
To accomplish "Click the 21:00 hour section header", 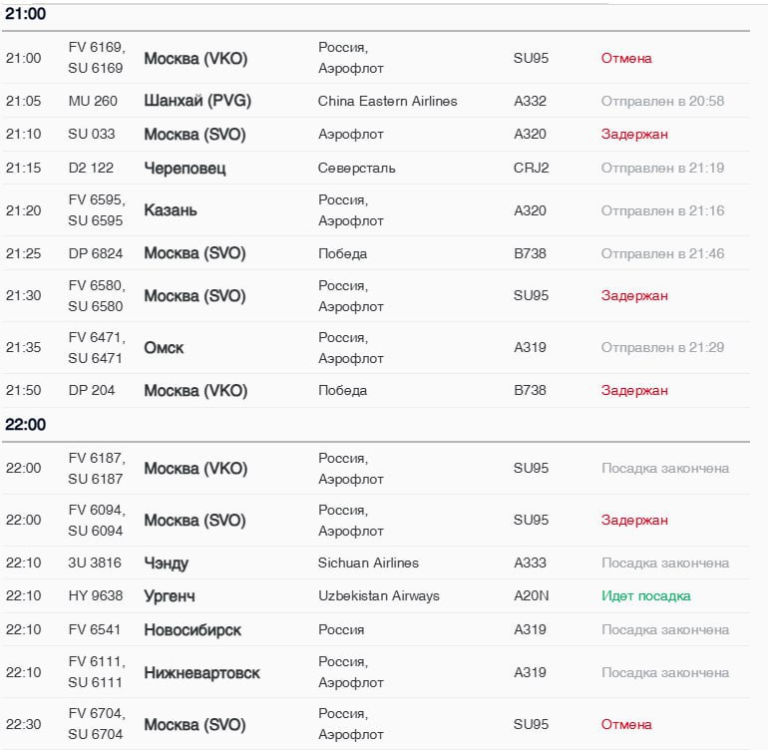I will click(x=26, y=14).
